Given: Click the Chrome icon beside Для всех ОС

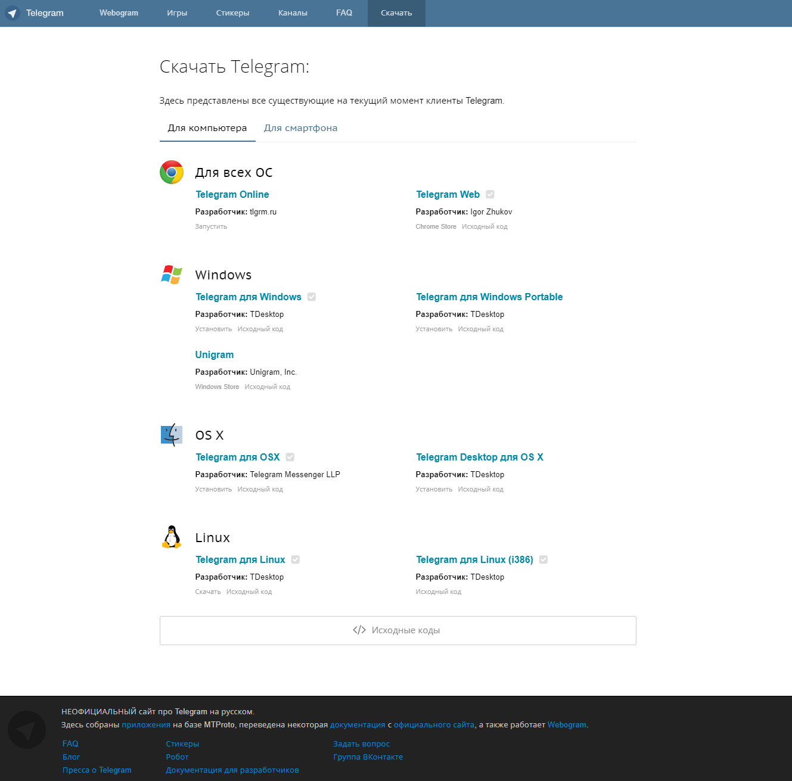Looking at the screenshot, I should coord(172,172).
